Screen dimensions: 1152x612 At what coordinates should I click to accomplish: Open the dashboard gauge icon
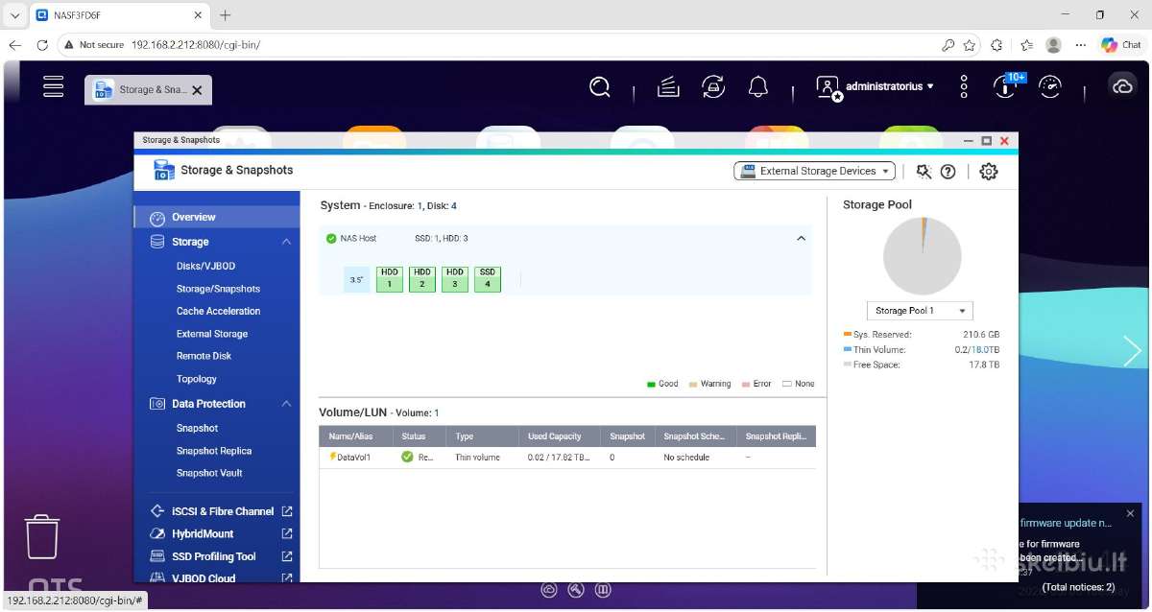(1051, 87)
